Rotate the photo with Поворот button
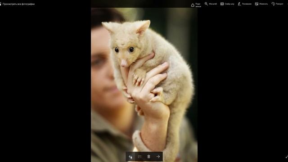 click(x=277, y=4)
